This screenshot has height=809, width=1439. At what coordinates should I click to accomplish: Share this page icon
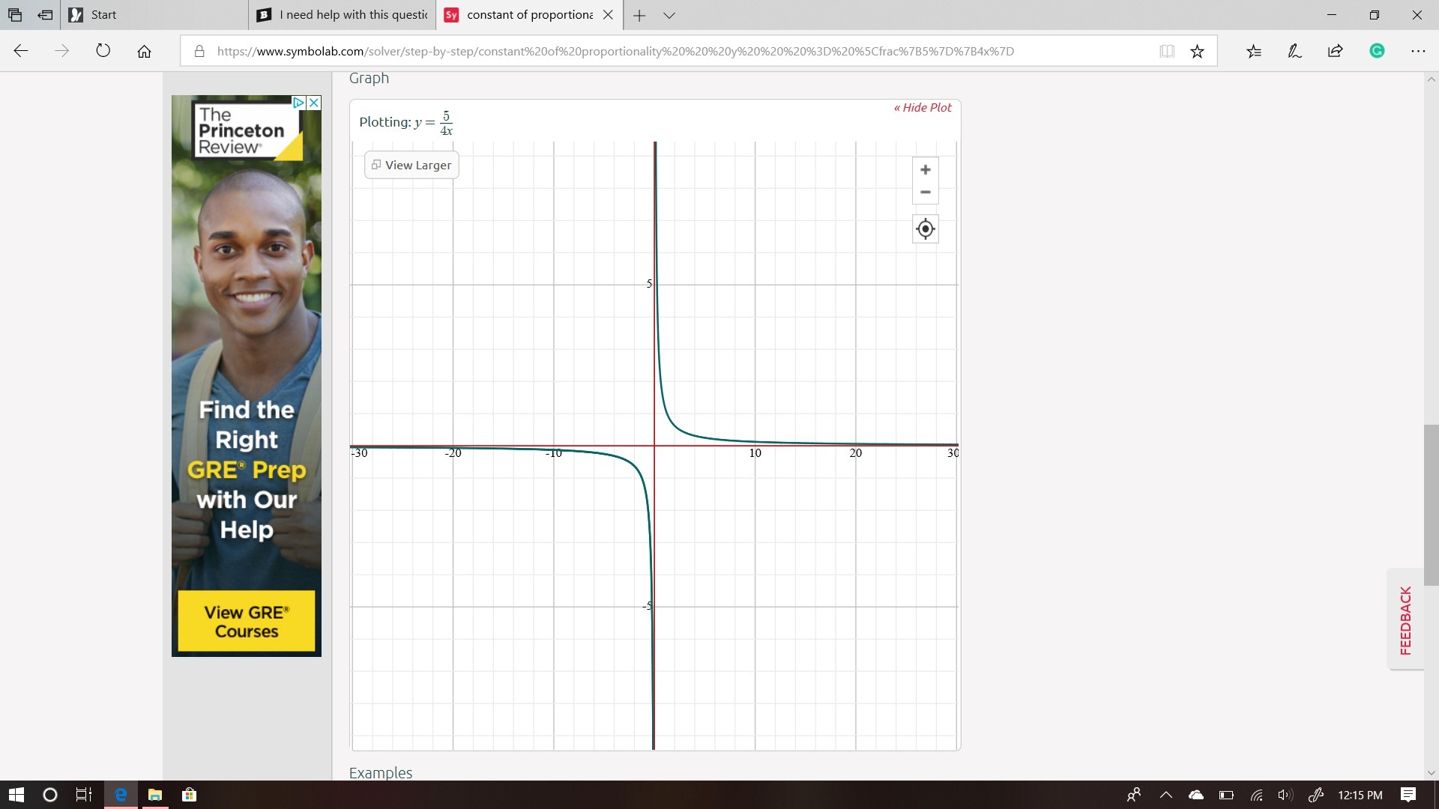(1335, 51)
